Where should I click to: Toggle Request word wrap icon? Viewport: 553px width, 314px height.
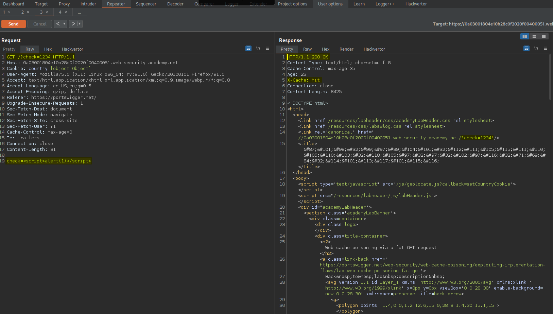[x=248, y=49]
